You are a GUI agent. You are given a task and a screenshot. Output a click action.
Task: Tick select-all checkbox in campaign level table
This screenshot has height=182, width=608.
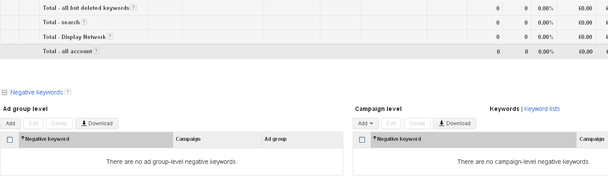(x=362, y=140)
